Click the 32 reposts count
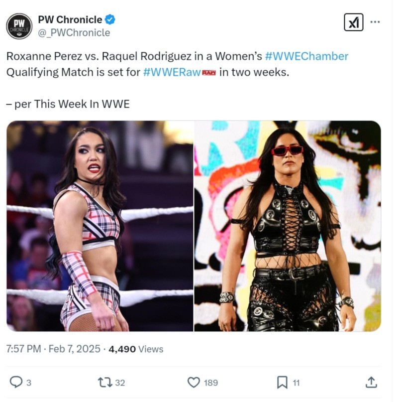Image resolution: width=402 pixels, height=402 pixels. coord(120,383)
